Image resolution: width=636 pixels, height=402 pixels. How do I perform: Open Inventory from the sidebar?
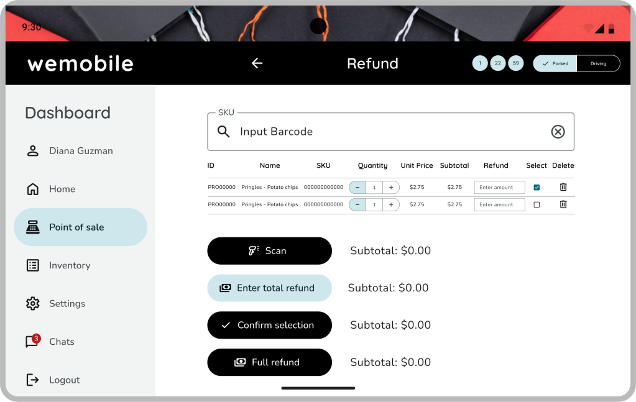click(x=69, y=265)
